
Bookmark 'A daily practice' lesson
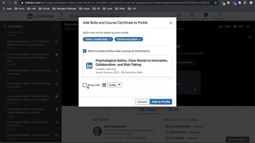(57, 135)
